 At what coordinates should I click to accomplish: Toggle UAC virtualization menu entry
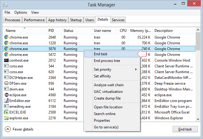(x=112, y=92)
